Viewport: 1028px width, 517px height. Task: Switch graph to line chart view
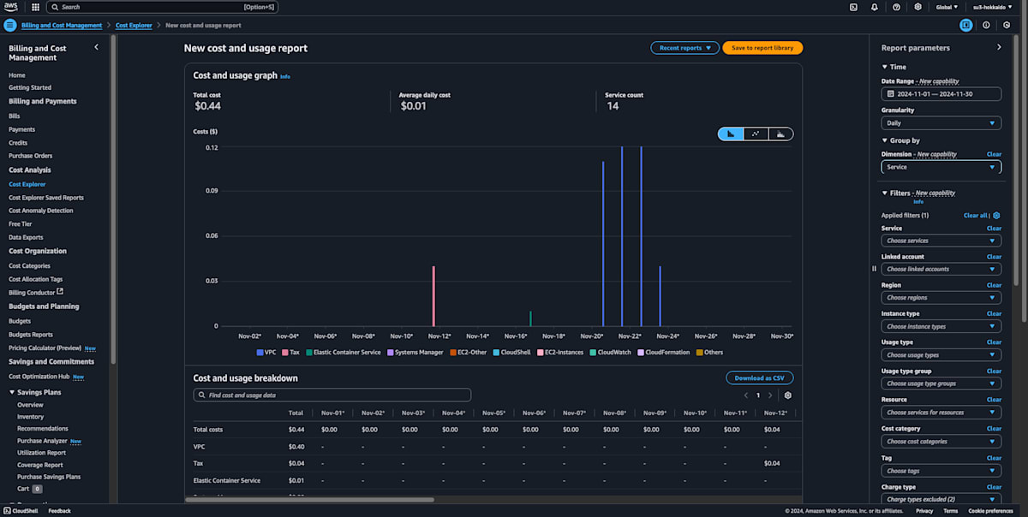tap(756, 134)
